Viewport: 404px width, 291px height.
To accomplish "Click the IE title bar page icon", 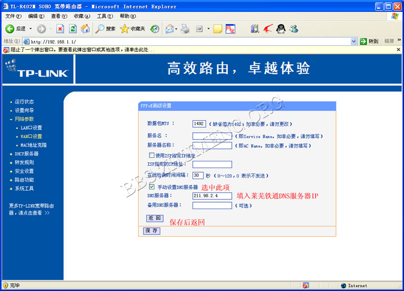I will point(5,6).
